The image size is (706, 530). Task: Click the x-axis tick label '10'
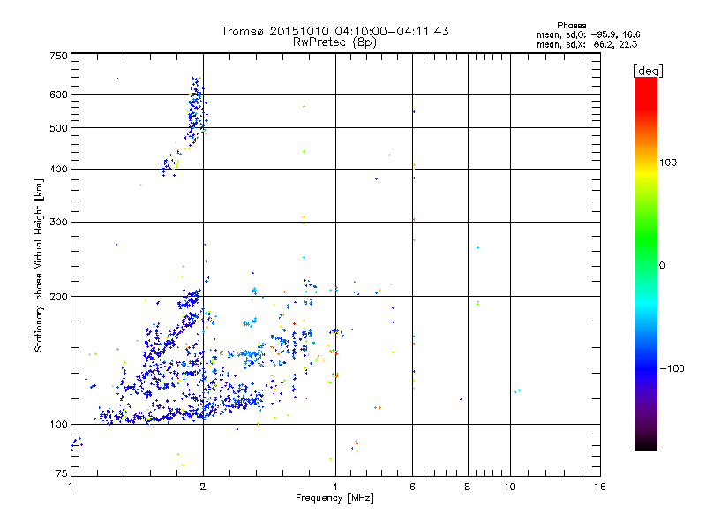[x=510, y=487]
